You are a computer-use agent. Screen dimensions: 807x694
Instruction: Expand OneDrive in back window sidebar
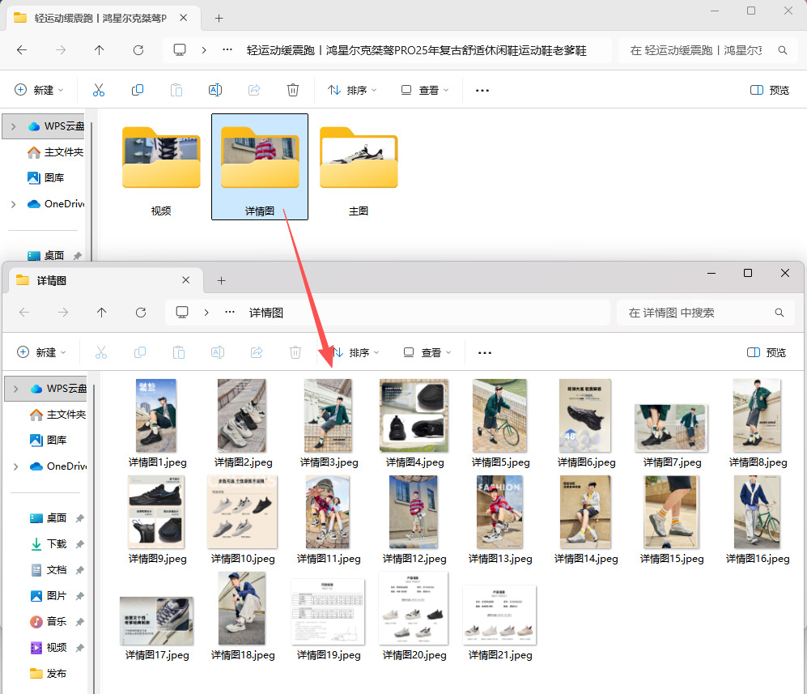14,204
